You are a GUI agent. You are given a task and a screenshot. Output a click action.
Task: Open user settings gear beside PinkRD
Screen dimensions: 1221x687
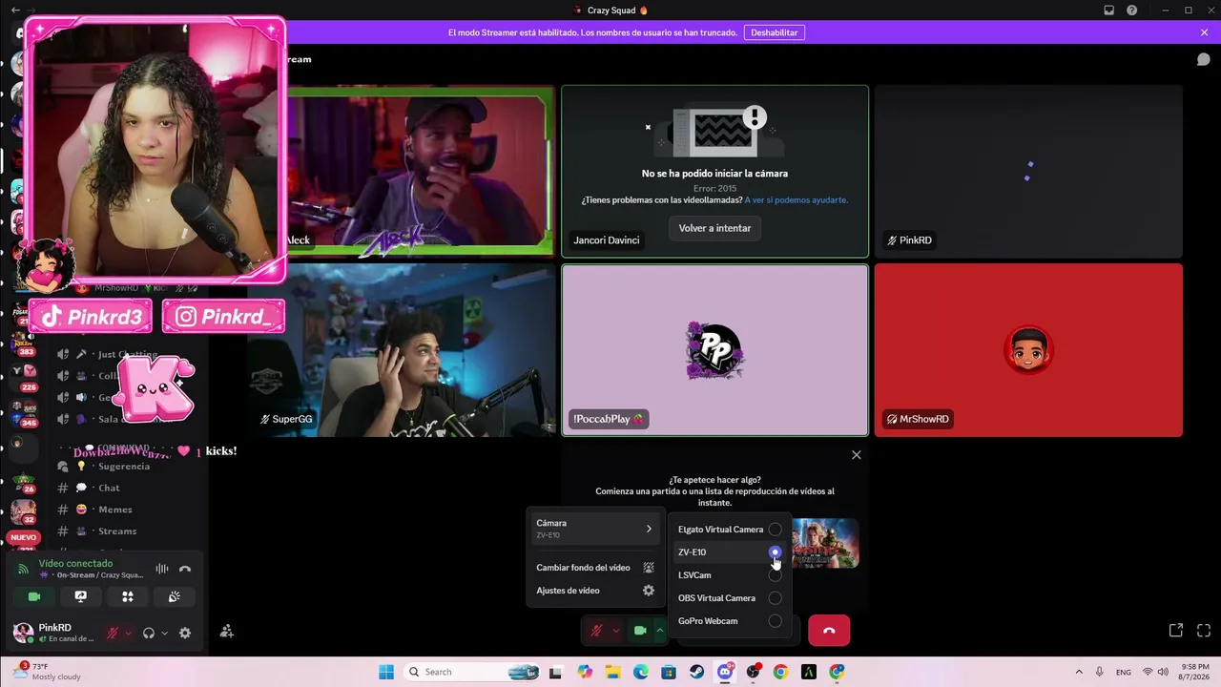185,633
